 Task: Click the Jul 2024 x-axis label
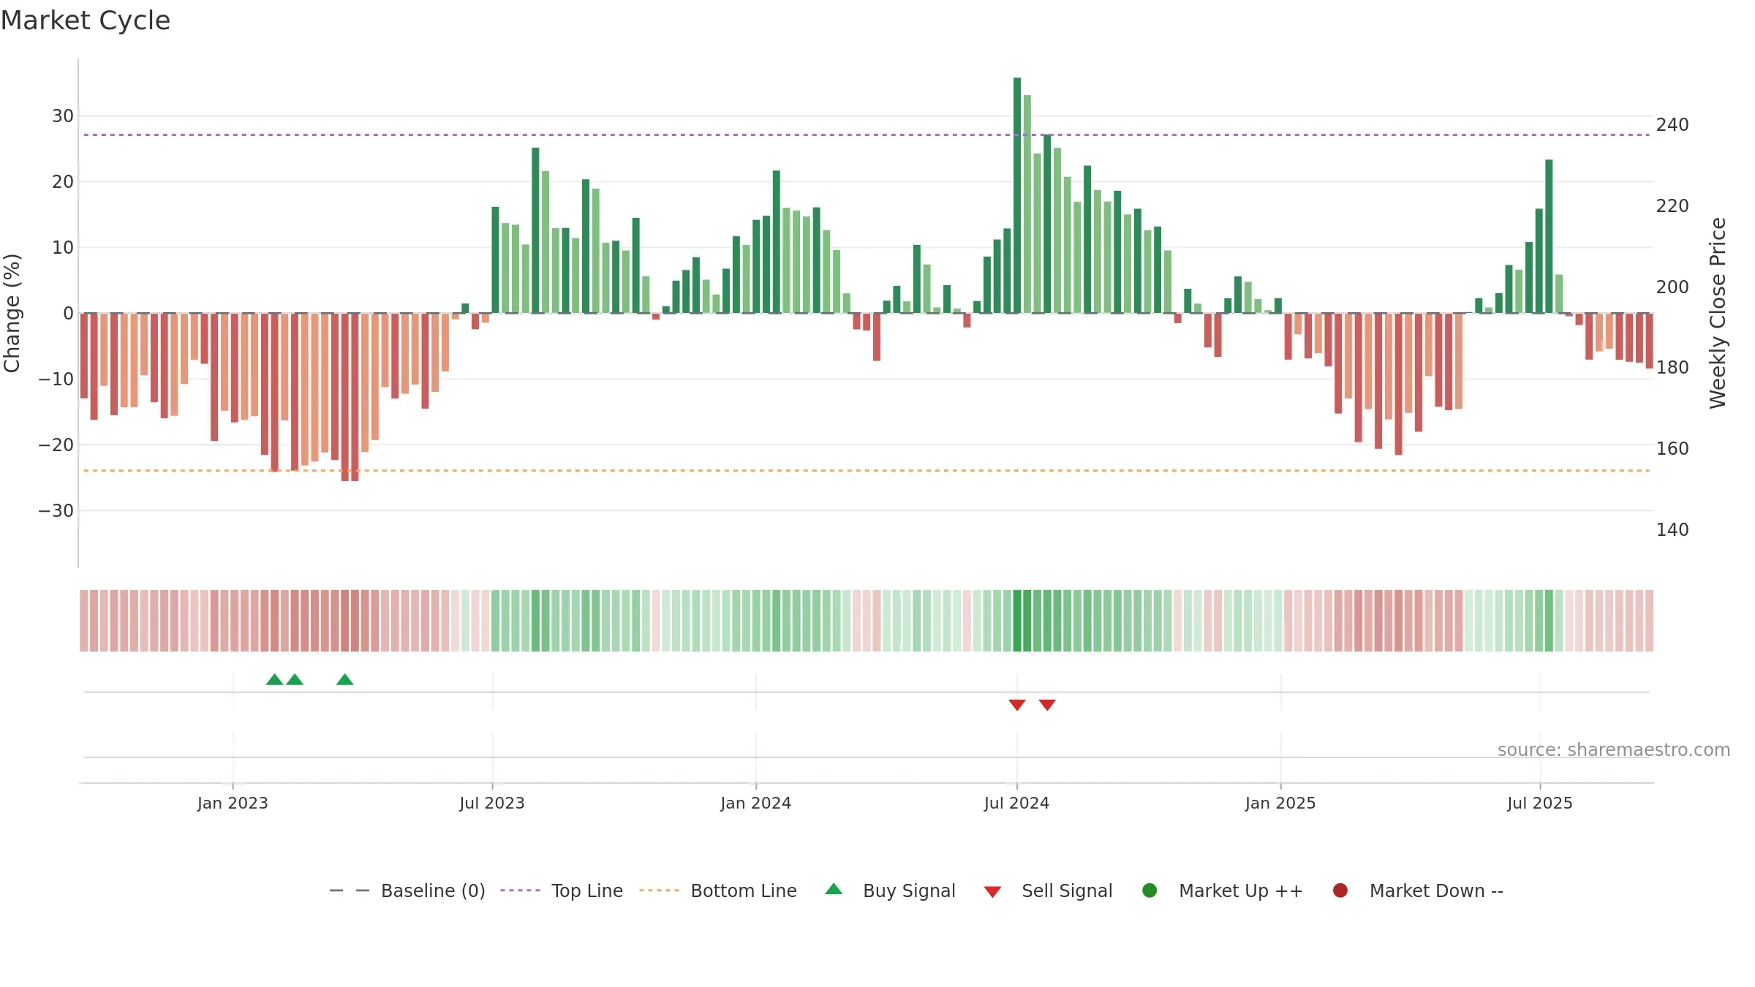click(1016, 803)
